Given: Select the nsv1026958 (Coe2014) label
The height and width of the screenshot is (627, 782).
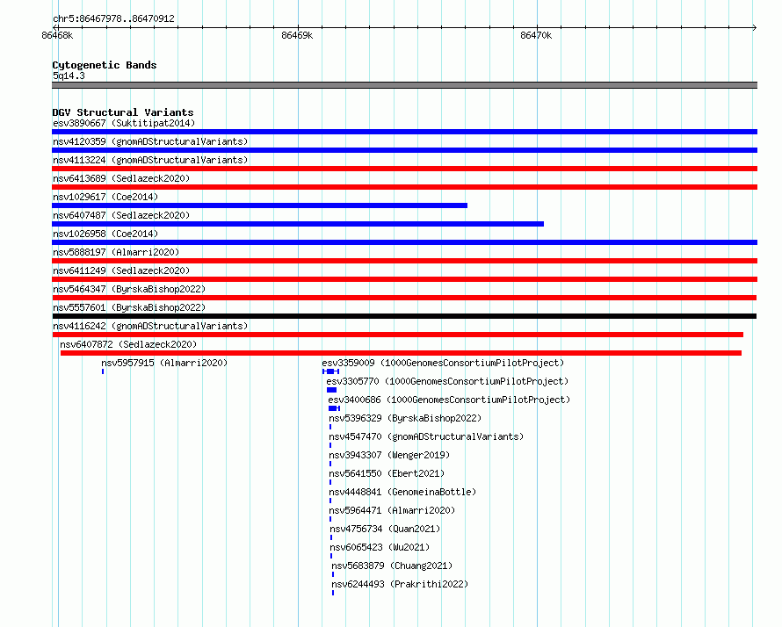Looking at the screenshot, I should tap(105, 234).
